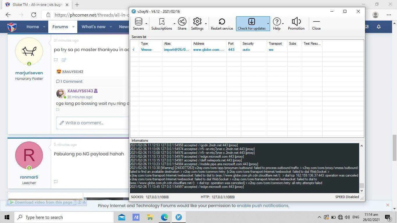Sort the servers list by Type column

(x=151, y=44)
